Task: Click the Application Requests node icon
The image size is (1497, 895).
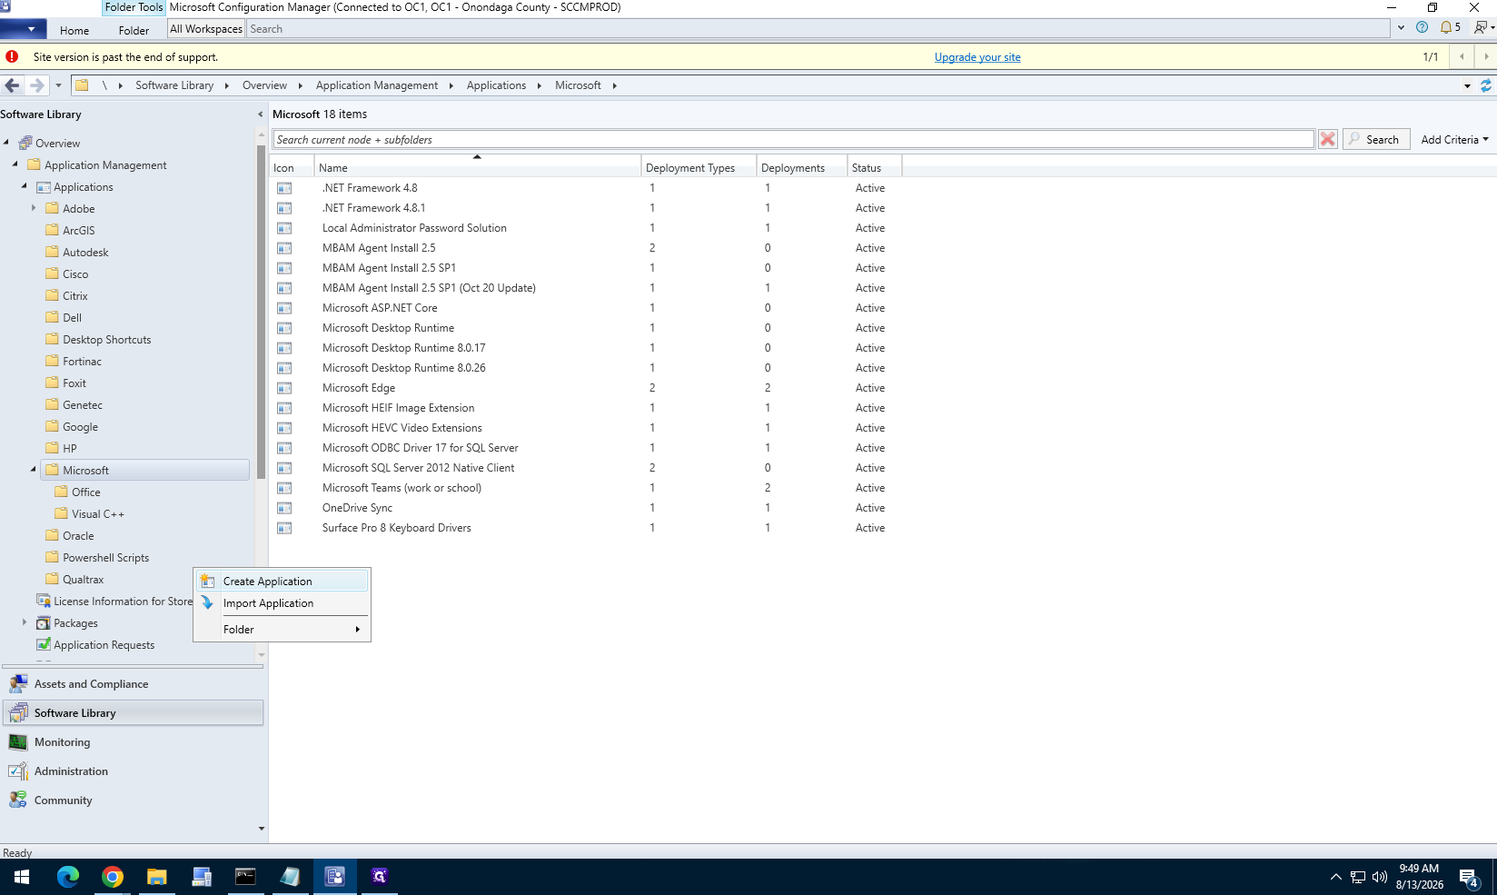Action: coord(43,644)
